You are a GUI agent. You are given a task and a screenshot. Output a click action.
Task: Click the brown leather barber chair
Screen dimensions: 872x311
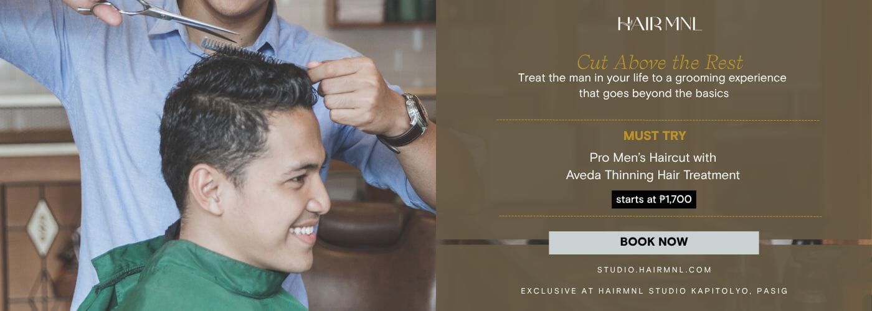[371, 255]
